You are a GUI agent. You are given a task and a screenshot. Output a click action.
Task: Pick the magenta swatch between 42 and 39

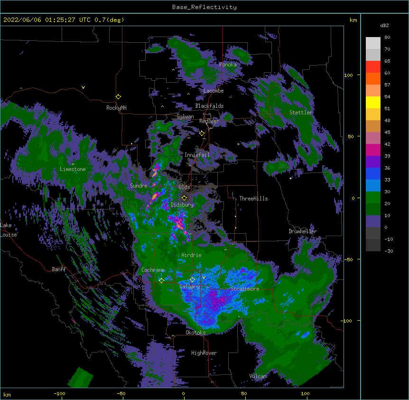(373, 150)
